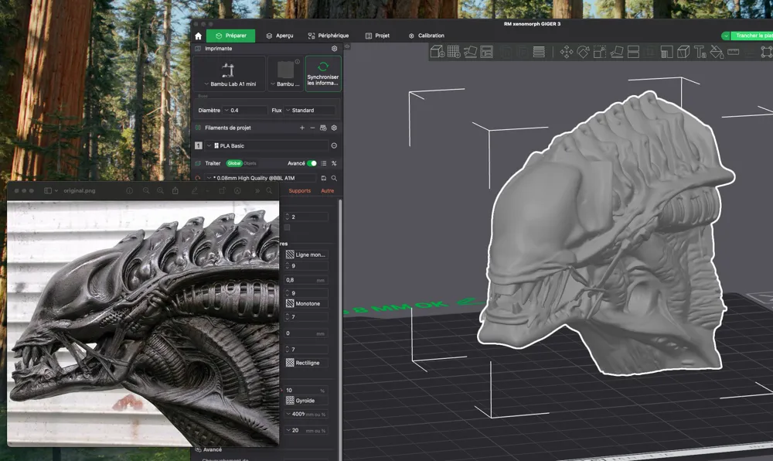
Task: Select the Support painting tool
Action: tap(666, 52)
